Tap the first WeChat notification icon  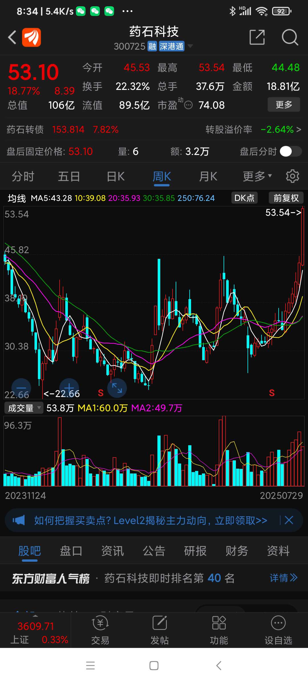81,11
